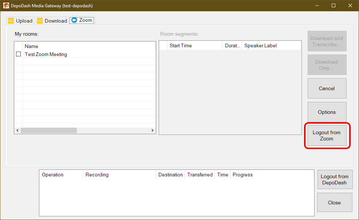The image size is (359, 220).
Task: Click right arrow of rooms scrollbar
Action: [x=153, y=130]
